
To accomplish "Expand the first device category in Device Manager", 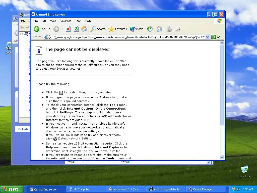I will [x=26, y=38].
